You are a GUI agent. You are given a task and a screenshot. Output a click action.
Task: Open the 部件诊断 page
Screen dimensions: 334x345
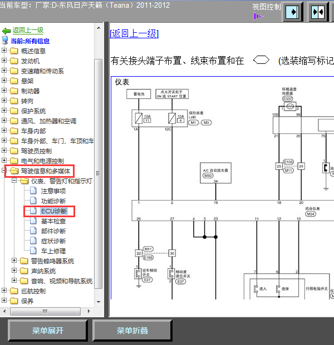point(53,231)
